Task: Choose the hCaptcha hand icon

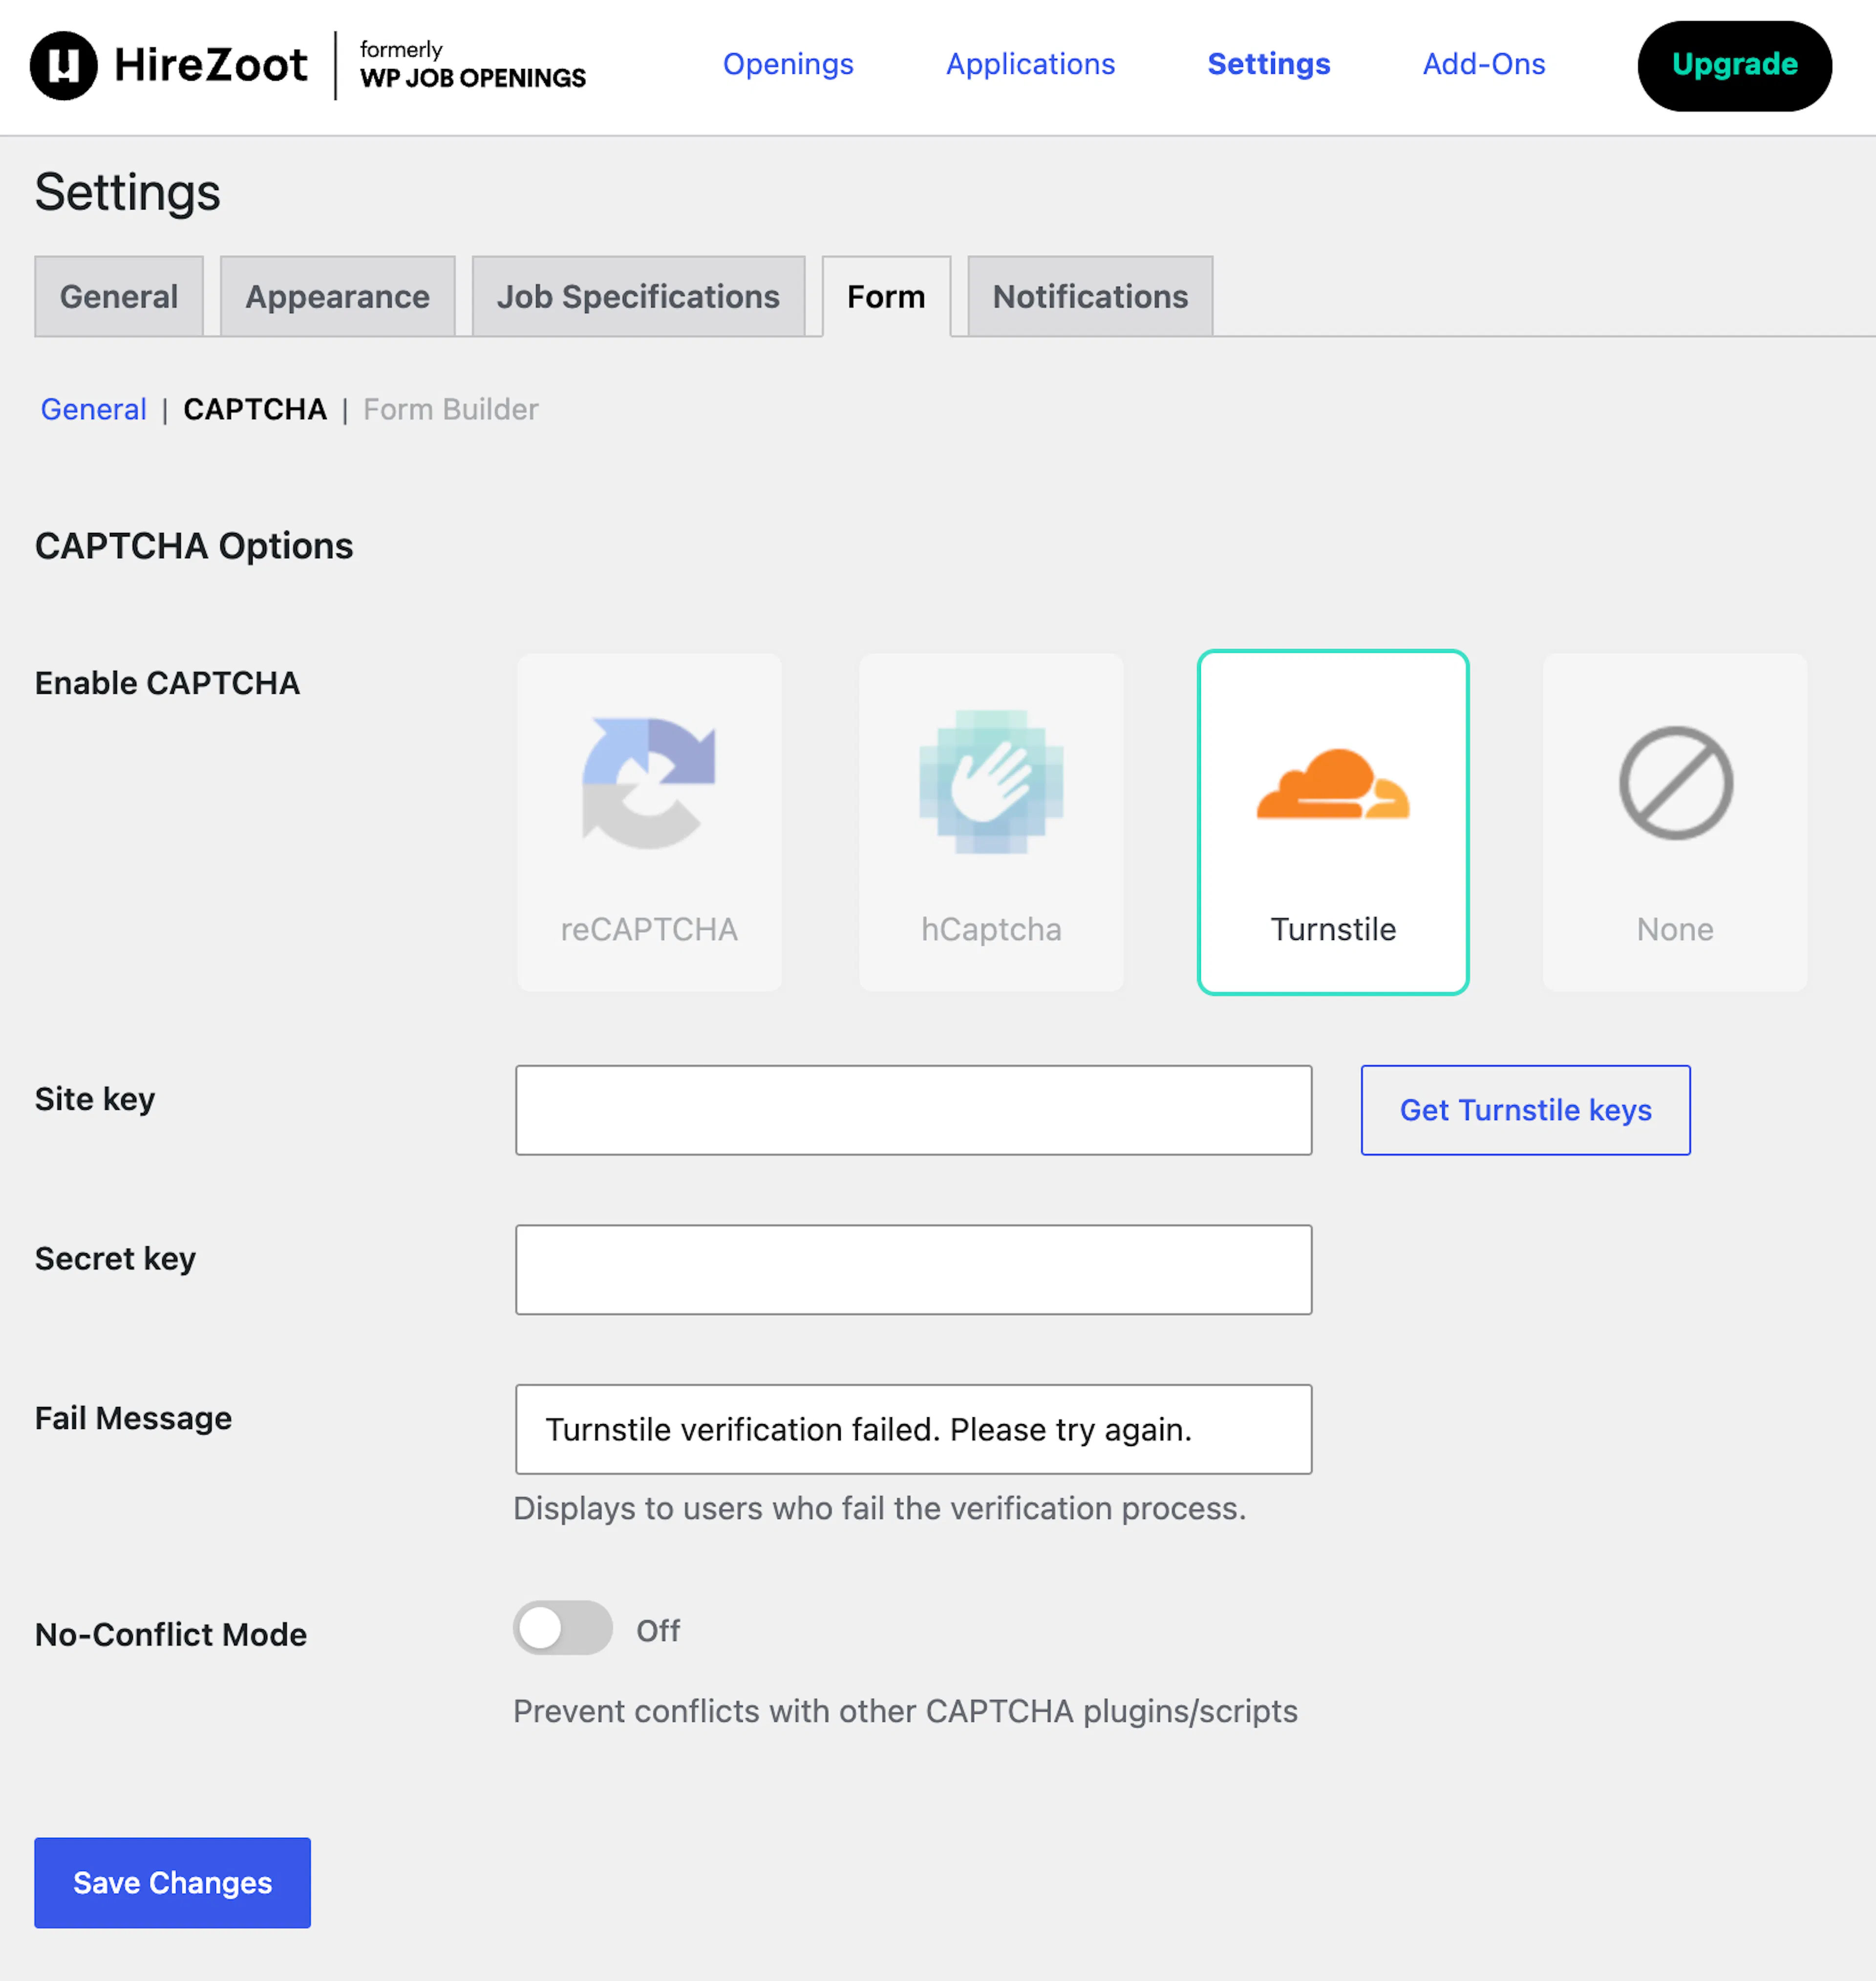Action: (x=991, y=782)
